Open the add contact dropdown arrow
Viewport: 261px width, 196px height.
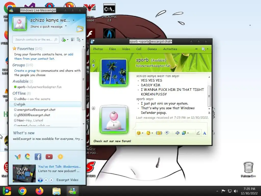coord(68,40)
